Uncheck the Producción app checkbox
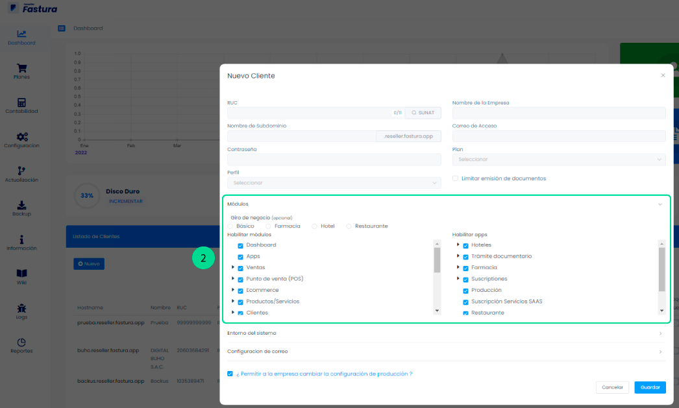 (x=465, y=291)
